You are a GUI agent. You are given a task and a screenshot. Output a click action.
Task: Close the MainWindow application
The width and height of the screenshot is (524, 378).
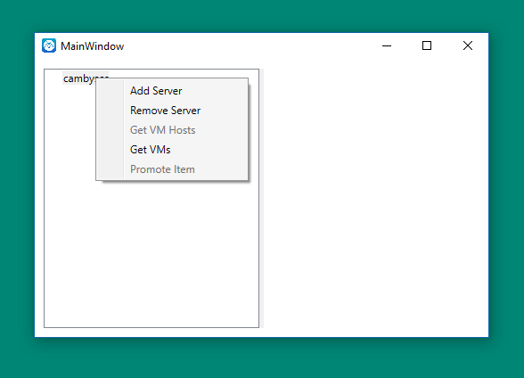tap(468, 45)
